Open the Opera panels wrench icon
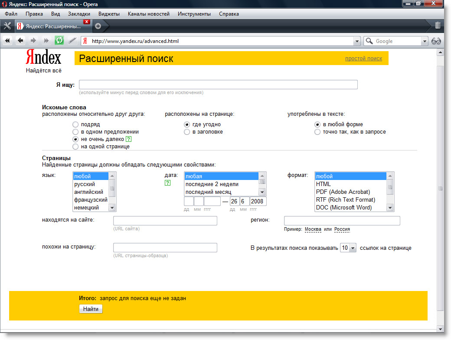This screenshot has height=340, width=451. (x=7, y=26)
